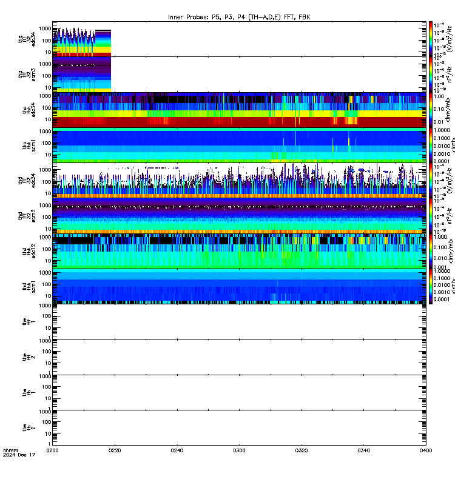This screenshot has height=485, width=455.
Task: Click the "tha fbk scm1" panel label
Action: click(x=29, y=145)
